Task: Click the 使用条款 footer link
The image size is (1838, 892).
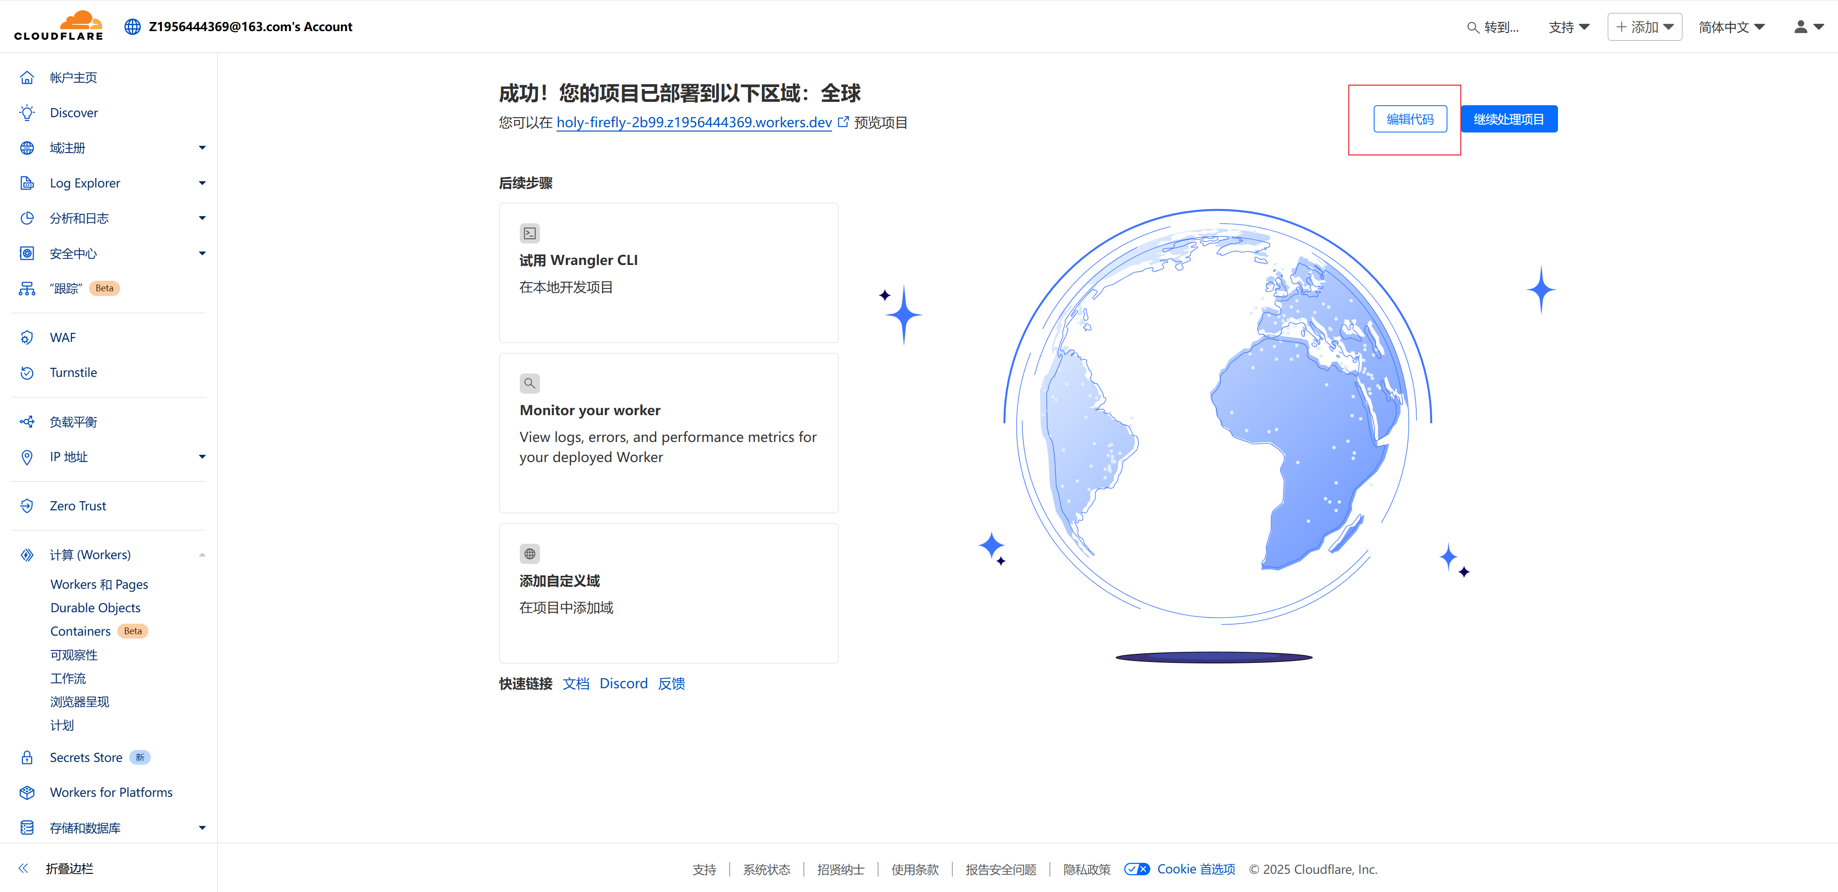Action: click(915, 869)
